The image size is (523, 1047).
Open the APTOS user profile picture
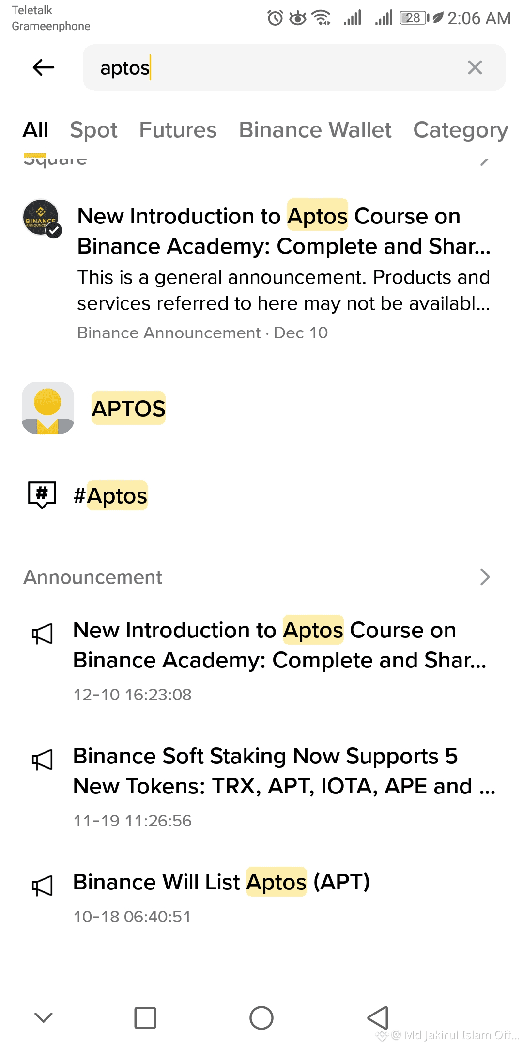(47, 408)
